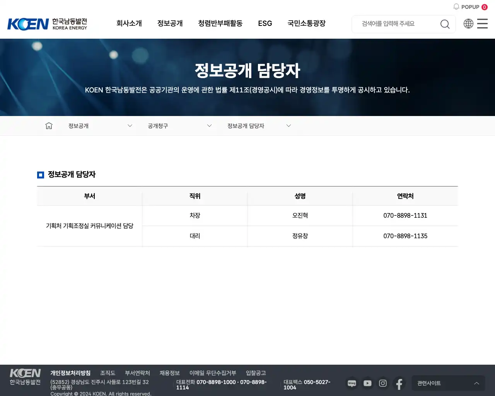
Task: Open KOEN's blog icon in the footer
Action: pyautogui.click(x=352, y=383)
